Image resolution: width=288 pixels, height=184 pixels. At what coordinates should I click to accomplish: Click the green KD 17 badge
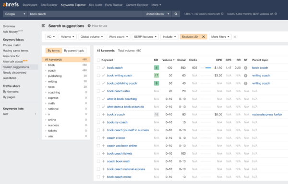coord(156,75)
